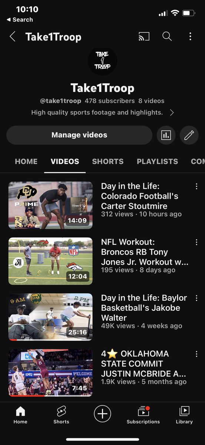This screenshot has height=445, width=205.
Task: Tap the '@take1troop' handle text
Action: click(x=60, y=100)
